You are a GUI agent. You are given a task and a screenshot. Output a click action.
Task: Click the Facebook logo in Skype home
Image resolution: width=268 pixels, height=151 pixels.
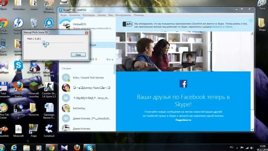pyautogui.click(x=183, y=84)
